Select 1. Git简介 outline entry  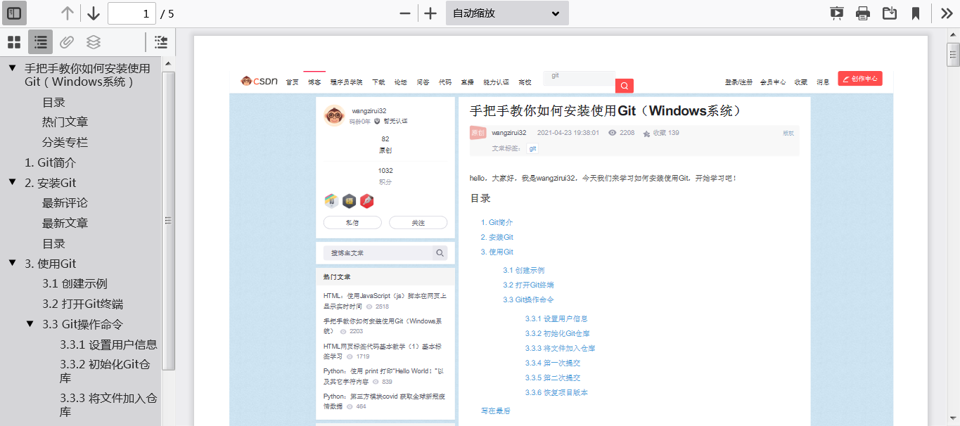pyautogui.click(x=50, y=163)
